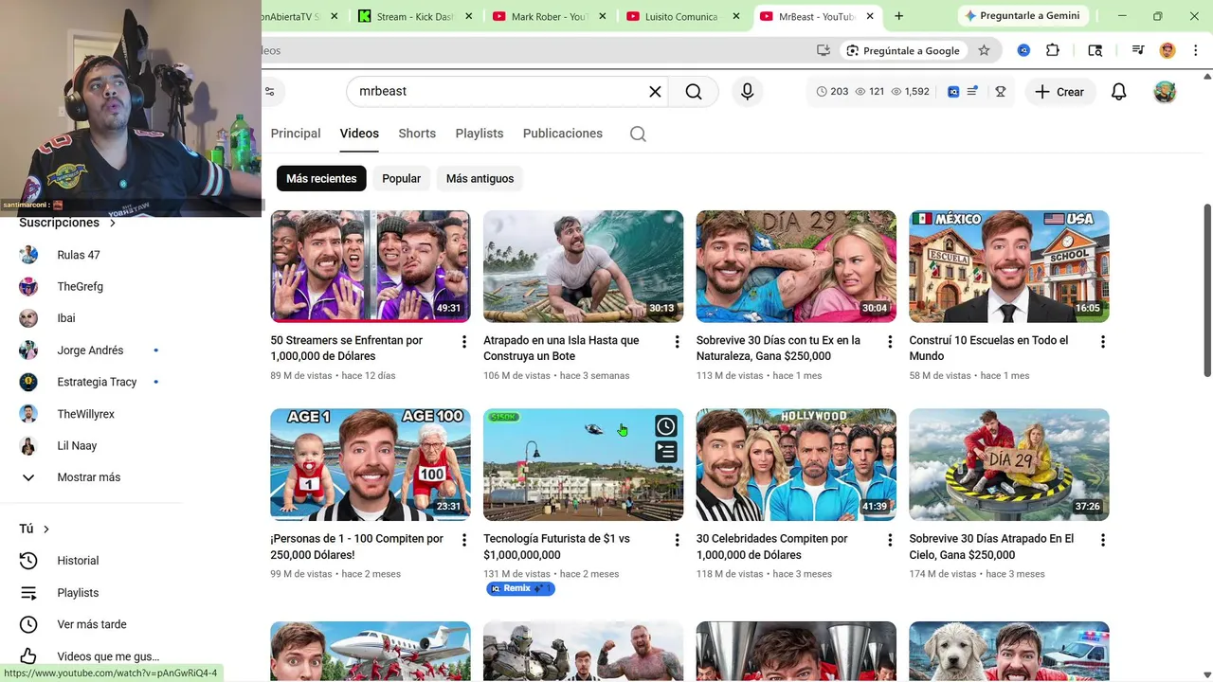Screen dimensions: 1213x682
Task: Activate voice search microphone
Action: pos(747,92)
